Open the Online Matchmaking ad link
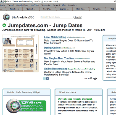 click(x=56, y=69)
